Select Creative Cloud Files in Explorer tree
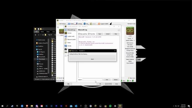The width and height of the screenshot is (192, 108). (42, 43)
